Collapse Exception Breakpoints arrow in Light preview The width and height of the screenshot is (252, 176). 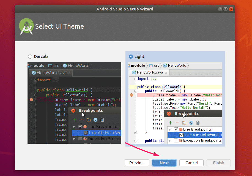pyautogui.click(x=169, y=140)
